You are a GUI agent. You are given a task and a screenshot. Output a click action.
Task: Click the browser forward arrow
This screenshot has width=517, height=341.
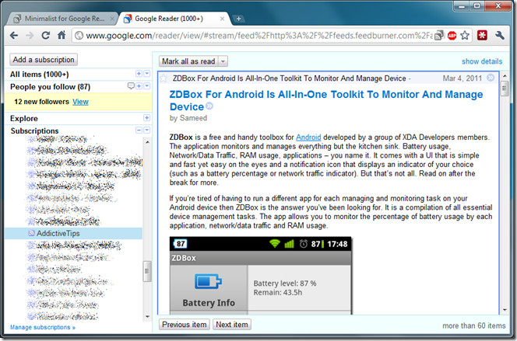point(30,35)
